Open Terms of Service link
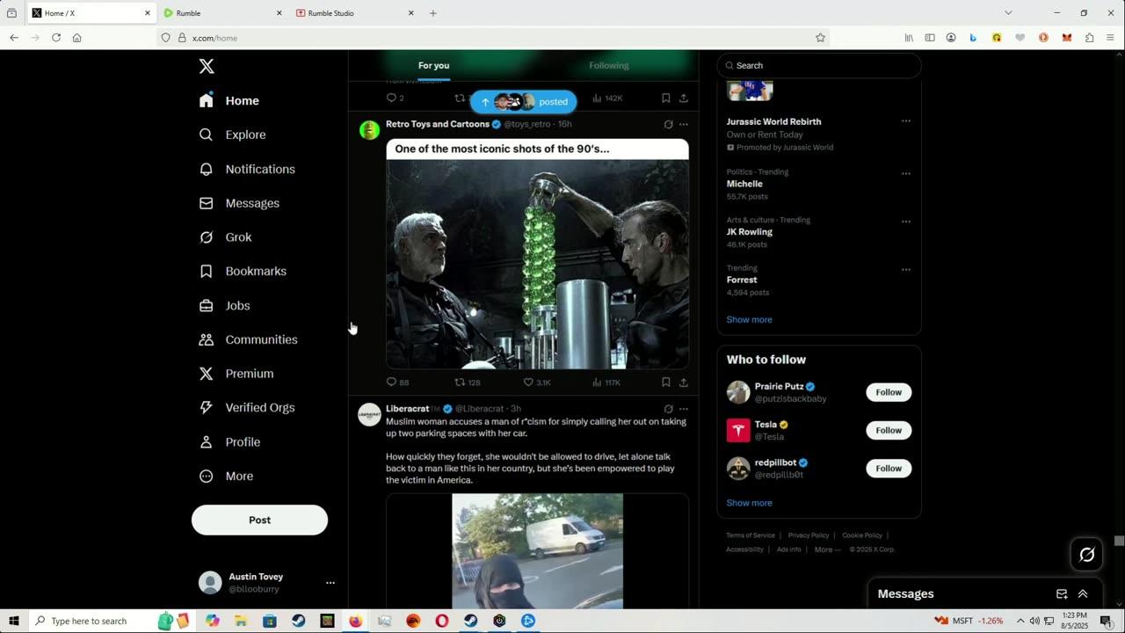The width and height of the screenshot is (1125, 633). (x=751, y=535)
